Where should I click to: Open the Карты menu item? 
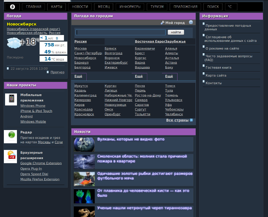pos(57,7)
